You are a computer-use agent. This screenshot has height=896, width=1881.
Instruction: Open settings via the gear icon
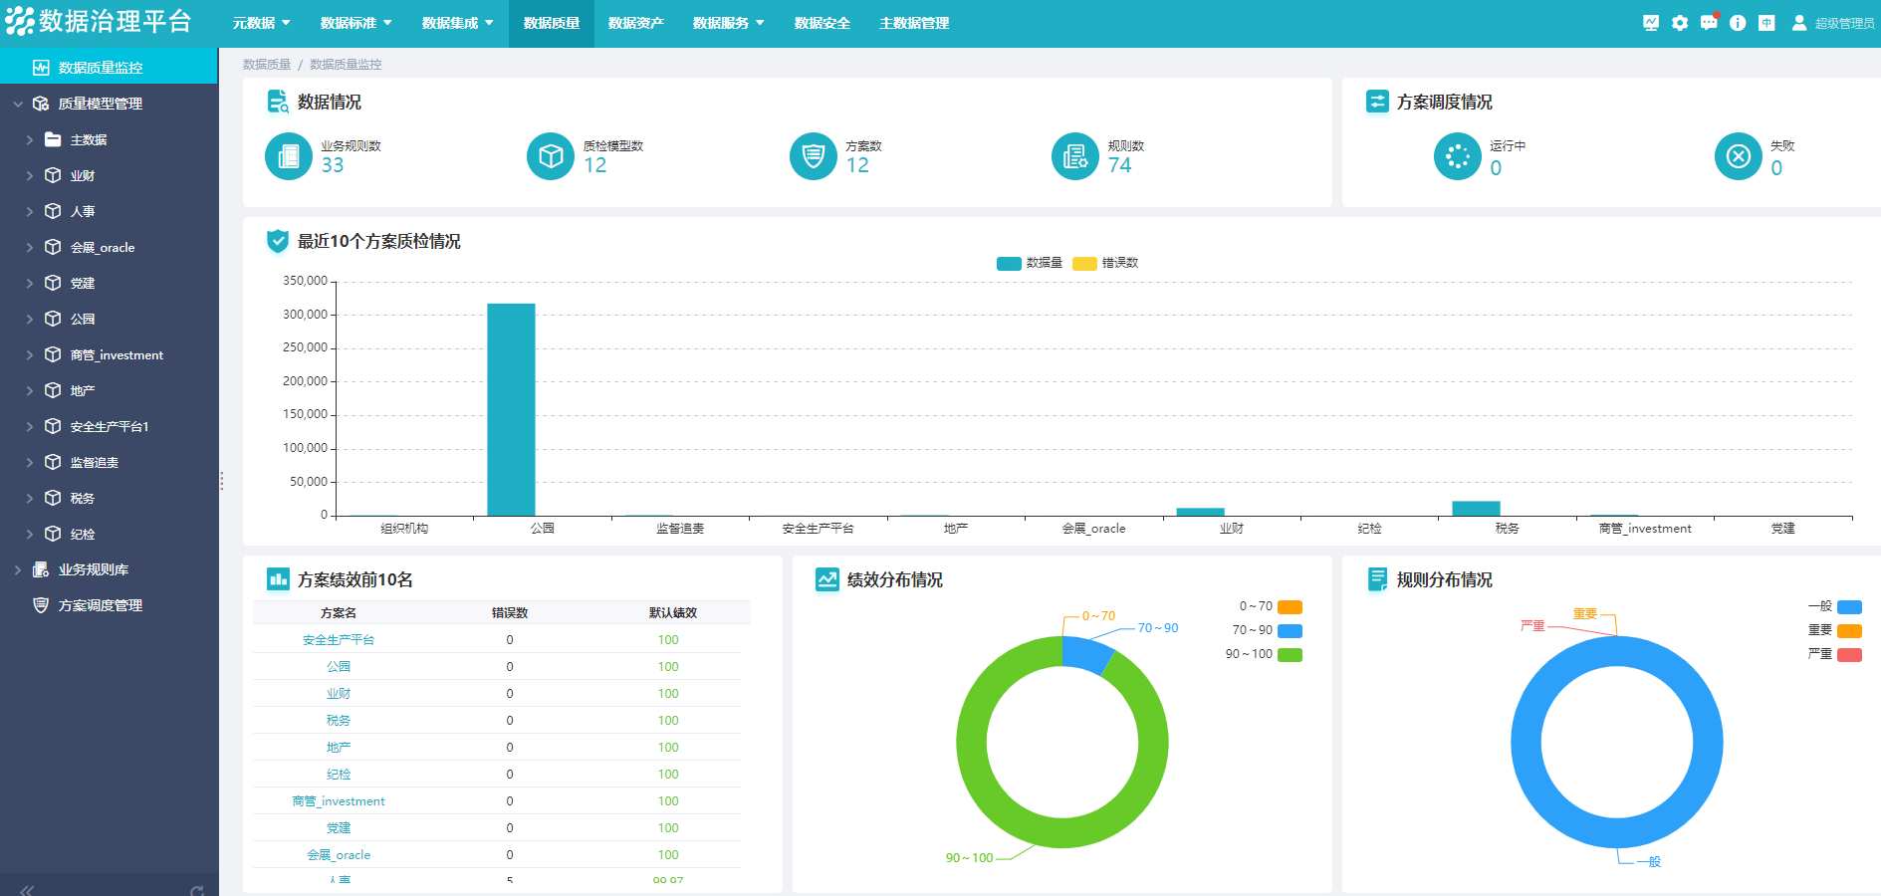click(1680, 23)
